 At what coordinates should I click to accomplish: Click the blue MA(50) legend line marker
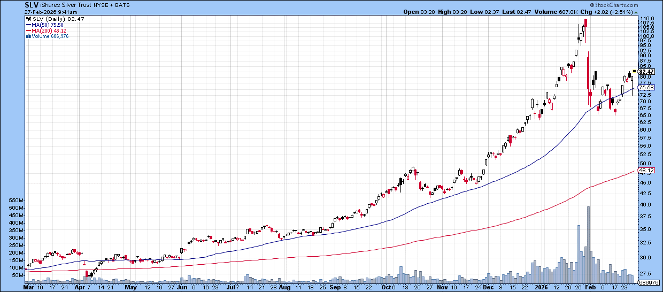[x=27, y=25]
